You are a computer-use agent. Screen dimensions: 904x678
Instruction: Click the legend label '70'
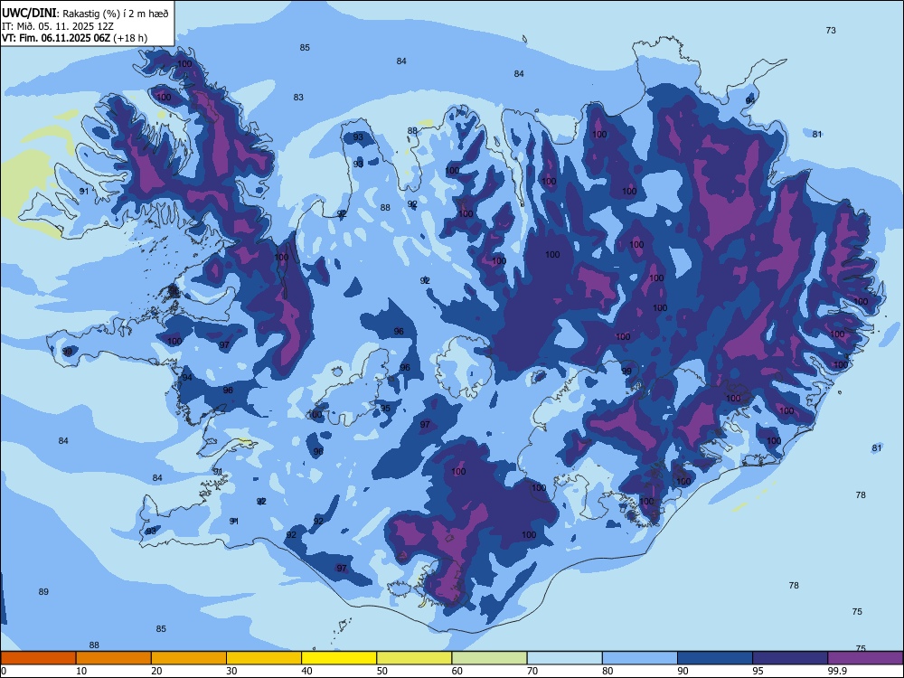(532, 671)
